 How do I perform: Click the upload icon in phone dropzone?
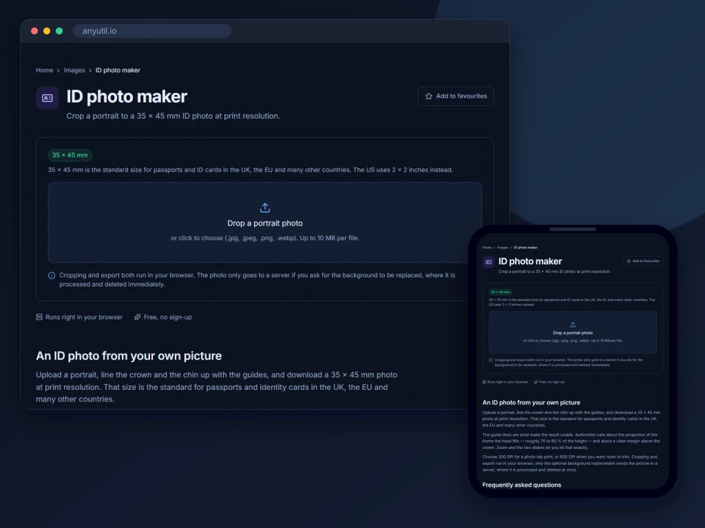click(x=572, y=324)
